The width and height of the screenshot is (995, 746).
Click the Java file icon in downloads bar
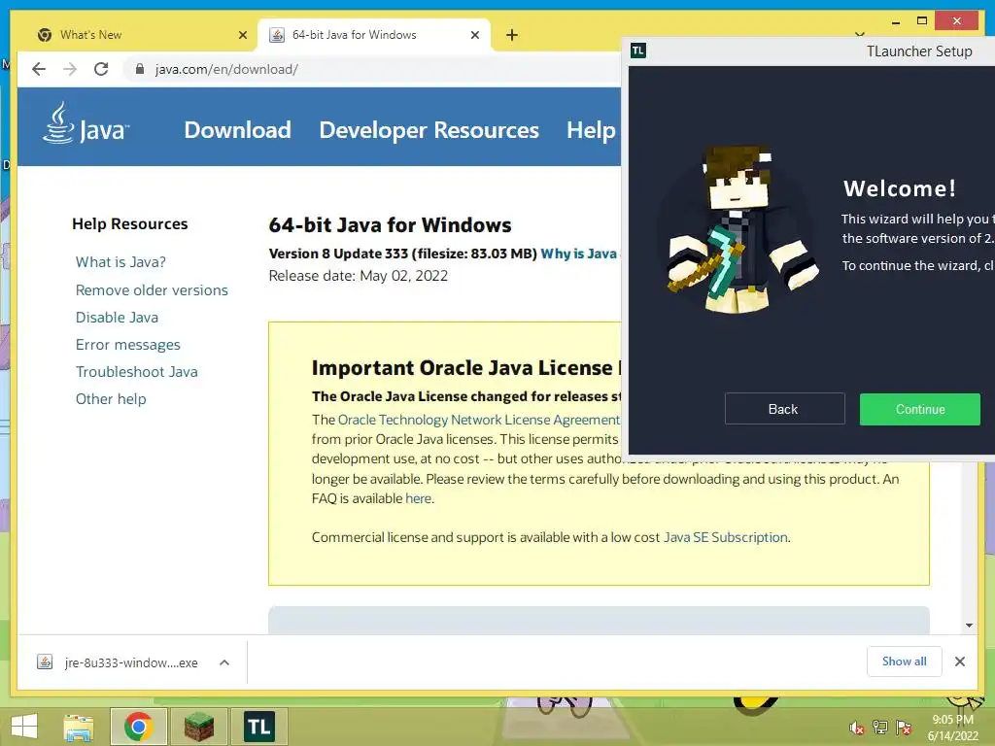[x=45, y=662]
